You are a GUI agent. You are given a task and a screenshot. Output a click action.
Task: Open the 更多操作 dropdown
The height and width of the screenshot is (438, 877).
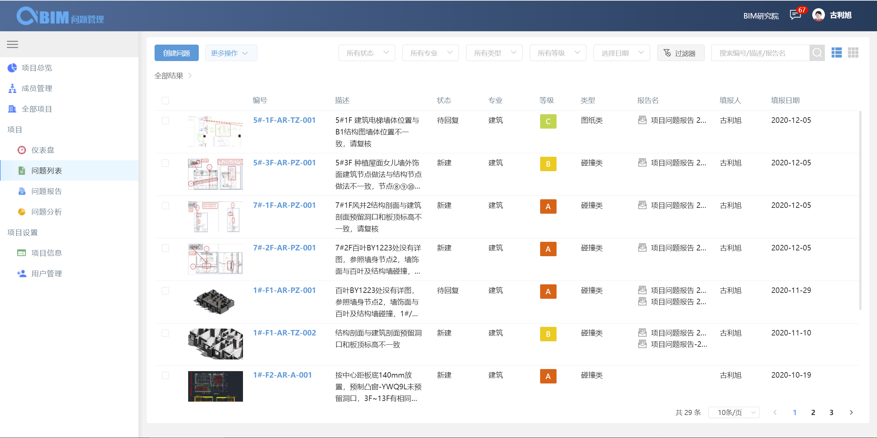point(231,53)
